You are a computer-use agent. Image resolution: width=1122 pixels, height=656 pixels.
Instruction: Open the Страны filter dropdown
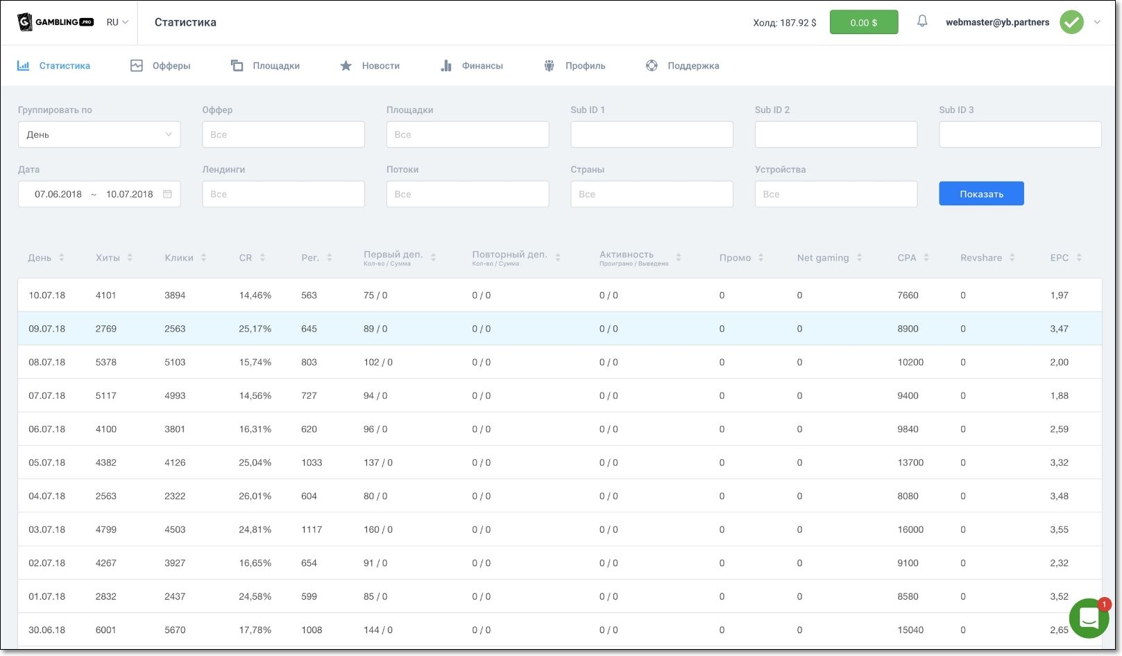[652, 194]
